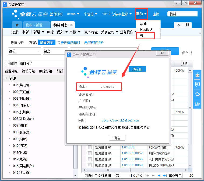Click 删除分组 button
The height and width of the screenshot is (181, 204).
pos(45,71)
